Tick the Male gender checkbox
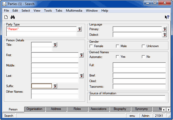 point(118,46)
